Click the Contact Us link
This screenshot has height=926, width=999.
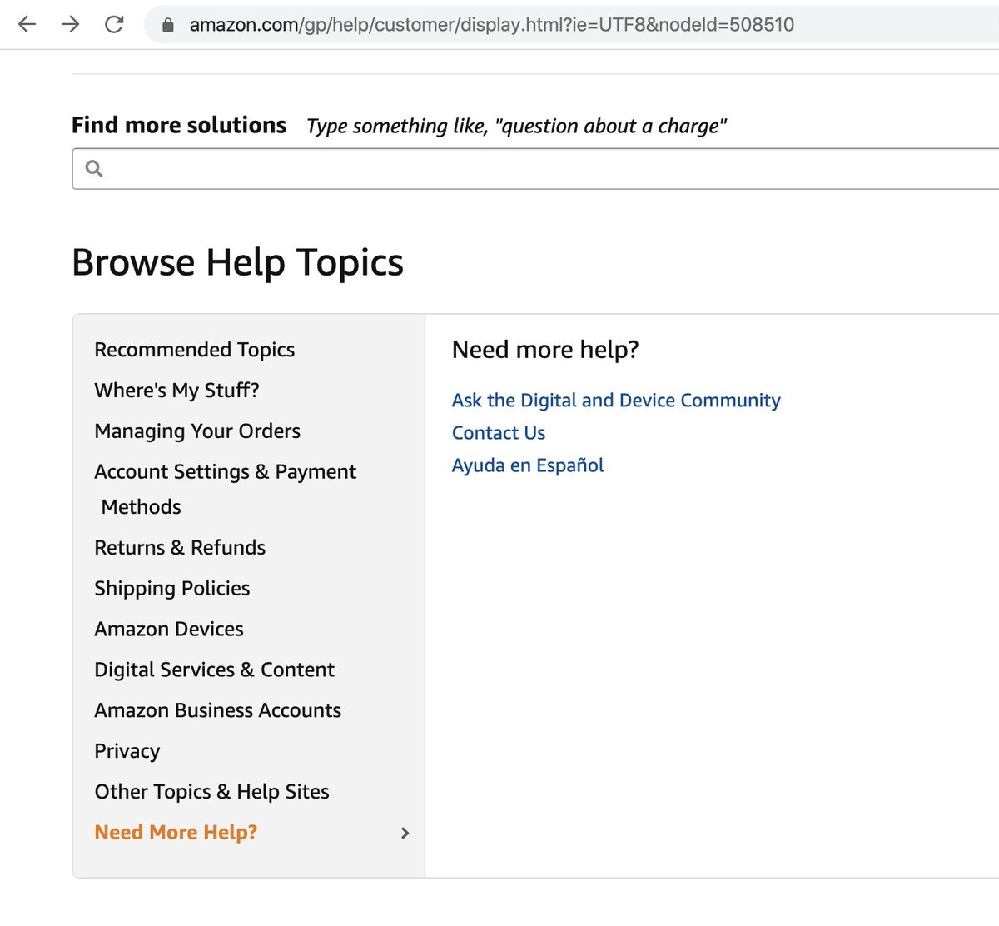tap(499, 433)
